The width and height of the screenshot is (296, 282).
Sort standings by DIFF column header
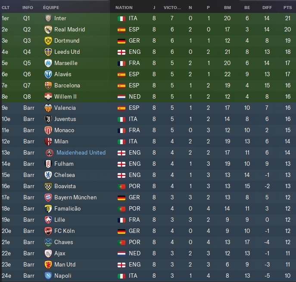coord(267,8)
